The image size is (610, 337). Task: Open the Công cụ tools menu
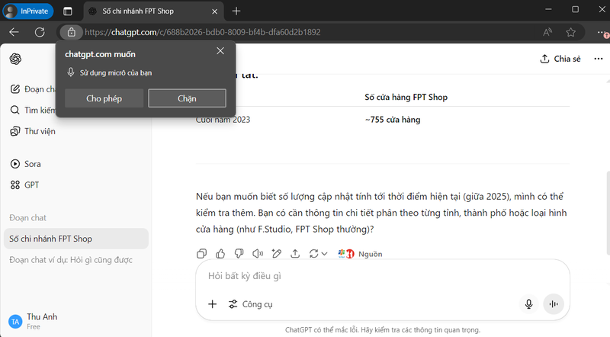click(251, 304)
